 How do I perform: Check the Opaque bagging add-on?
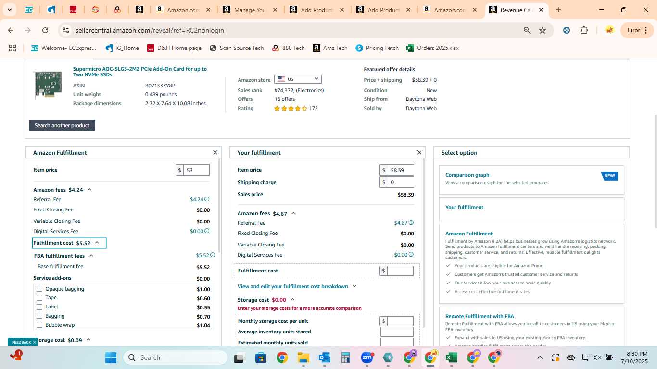point(39,289)
